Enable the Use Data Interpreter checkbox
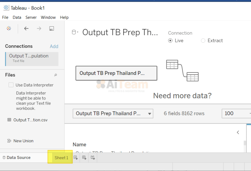This screenshot has width=251, height=171. [11, 85]
